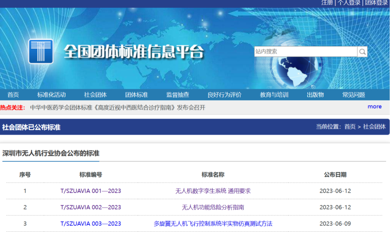Open 常见问题 FAQ section
390x232 pixels.
(x=354, y=95)
